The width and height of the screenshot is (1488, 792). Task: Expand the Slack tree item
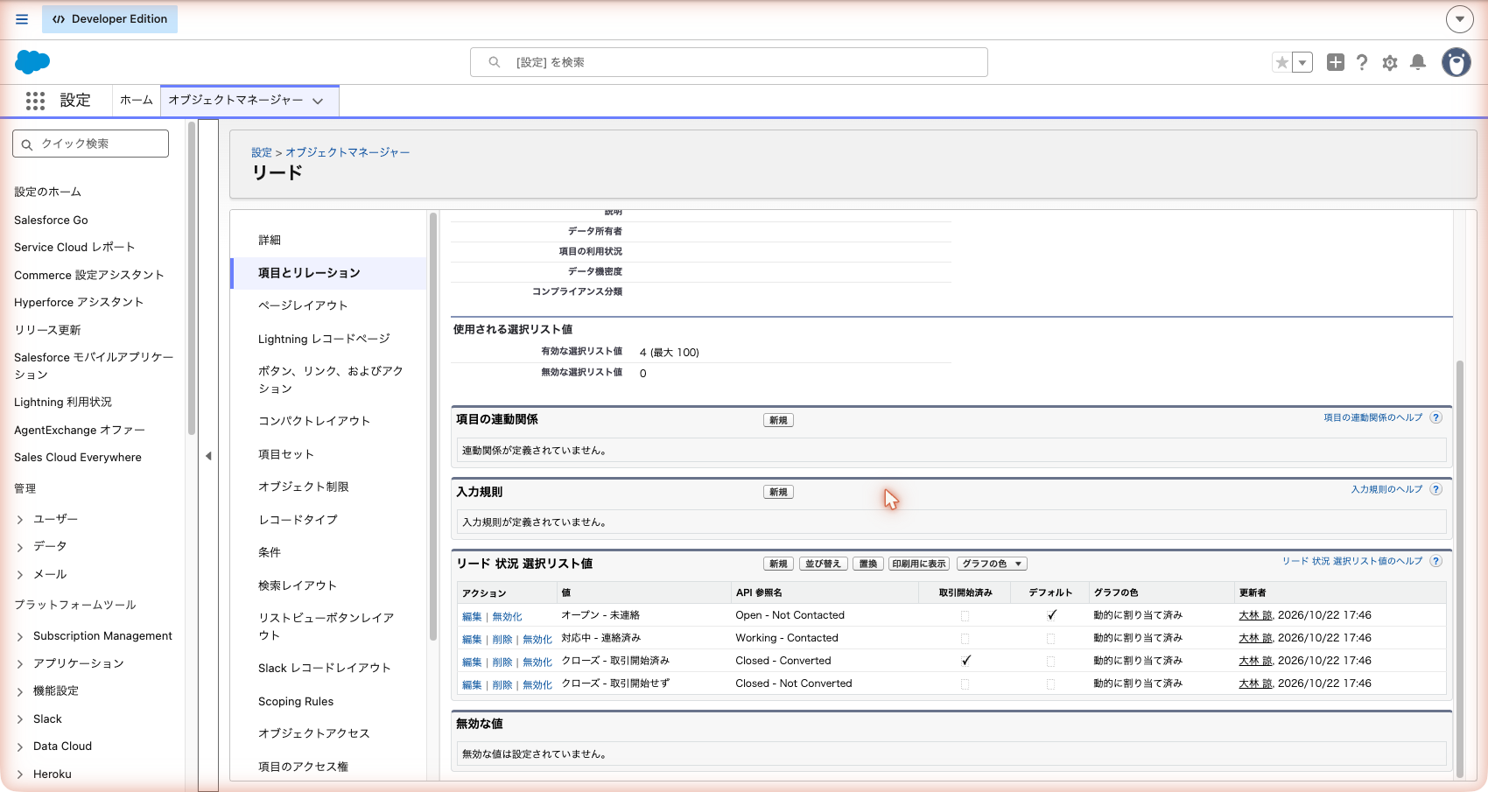click(20, 719)
